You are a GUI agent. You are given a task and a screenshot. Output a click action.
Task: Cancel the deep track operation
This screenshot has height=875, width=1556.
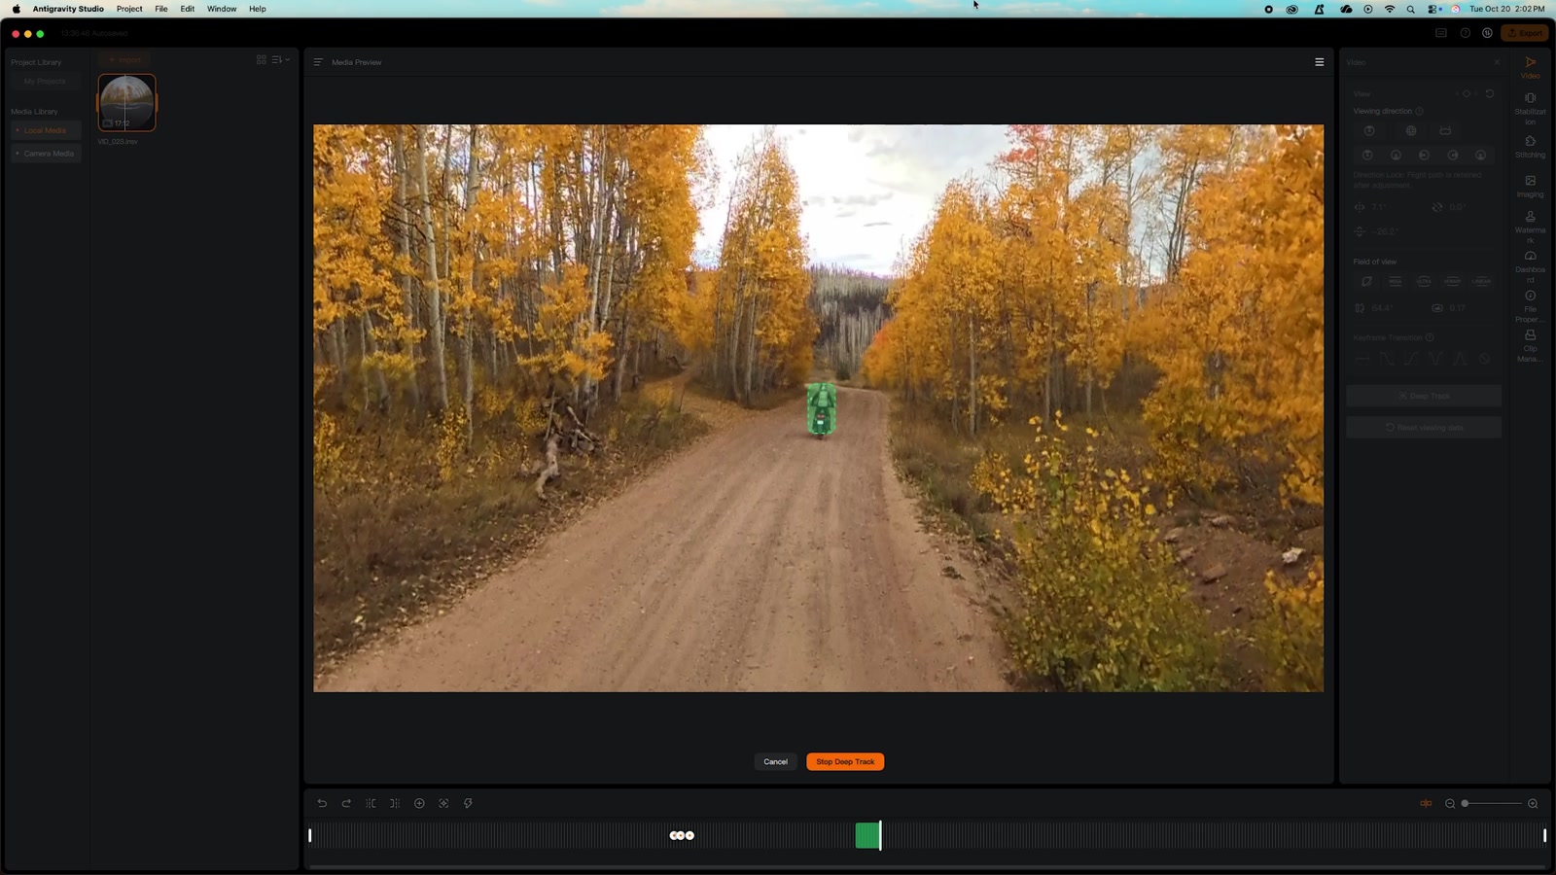[775, 761]
